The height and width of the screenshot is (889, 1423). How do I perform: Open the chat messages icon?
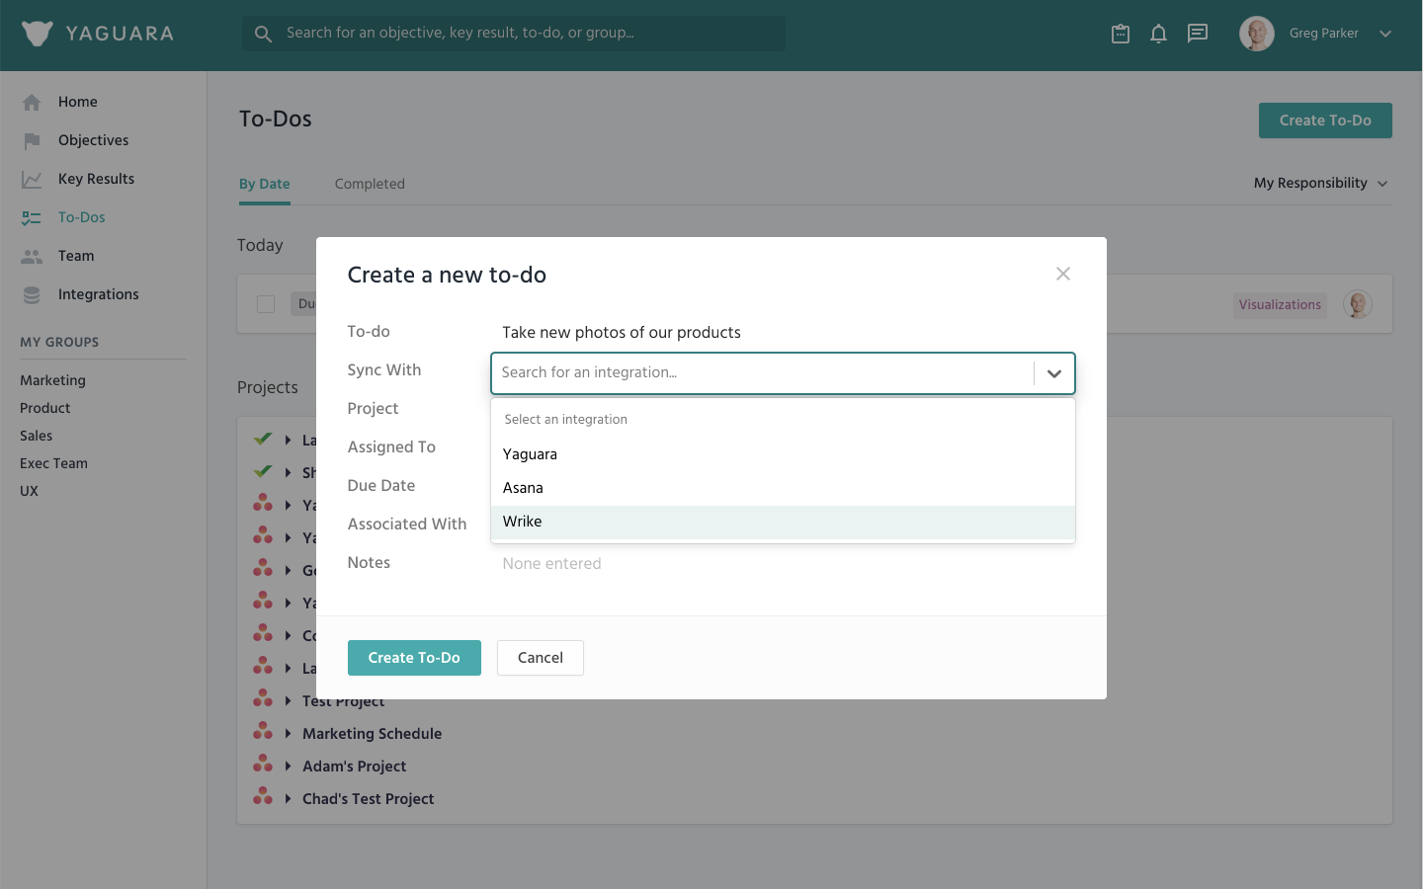(1198, 34)
